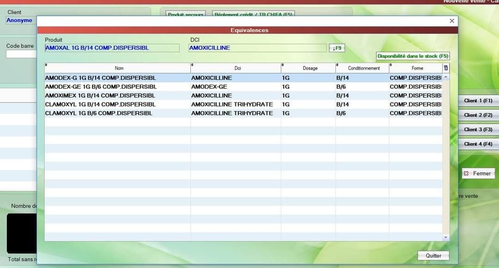Click Forme cell of CLAMOXYL B/6 row
Viewport: 499px width, 268px height.
[x=416, y=113]
